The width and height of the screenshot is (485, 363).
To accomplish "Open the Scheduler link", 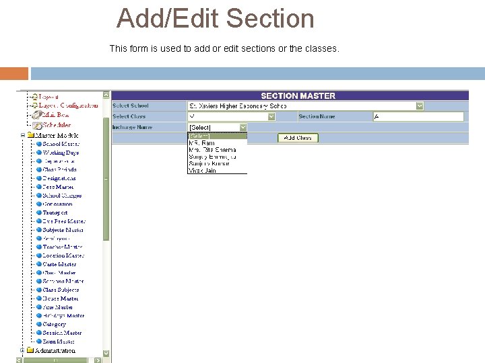I will pos(57,125).
